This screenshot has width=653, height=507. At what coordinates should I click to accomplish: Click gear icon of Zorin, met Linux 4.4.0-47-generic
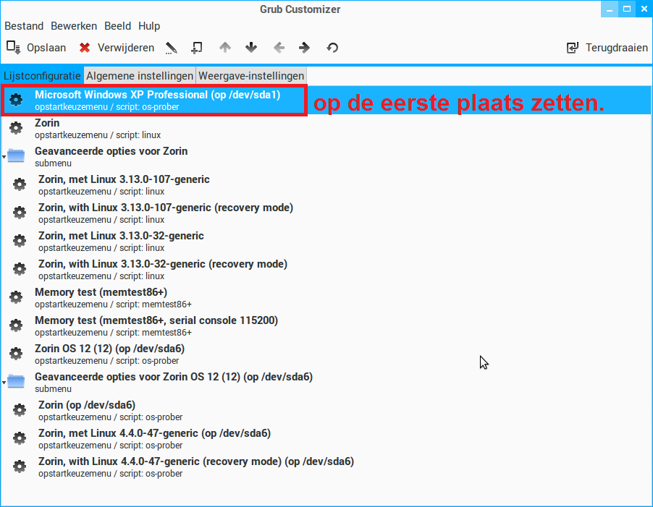coord(20,438)
